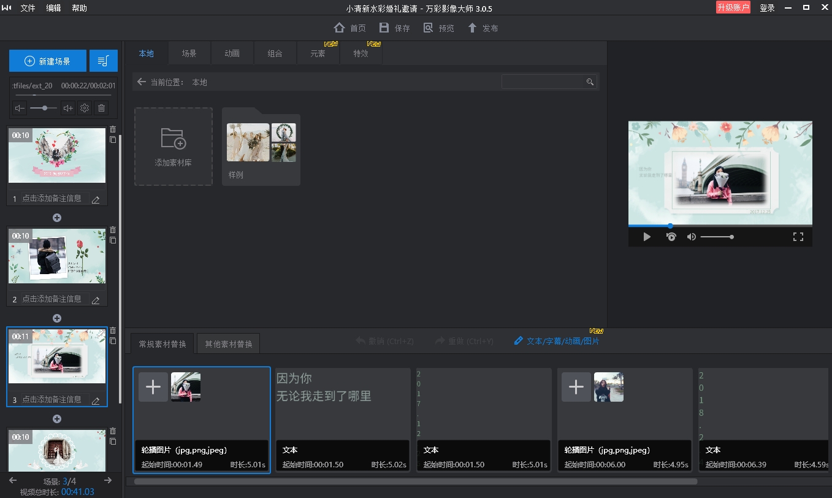Click the 新建场景 button
Screen dimensions: 832x498
coord(48,61)
